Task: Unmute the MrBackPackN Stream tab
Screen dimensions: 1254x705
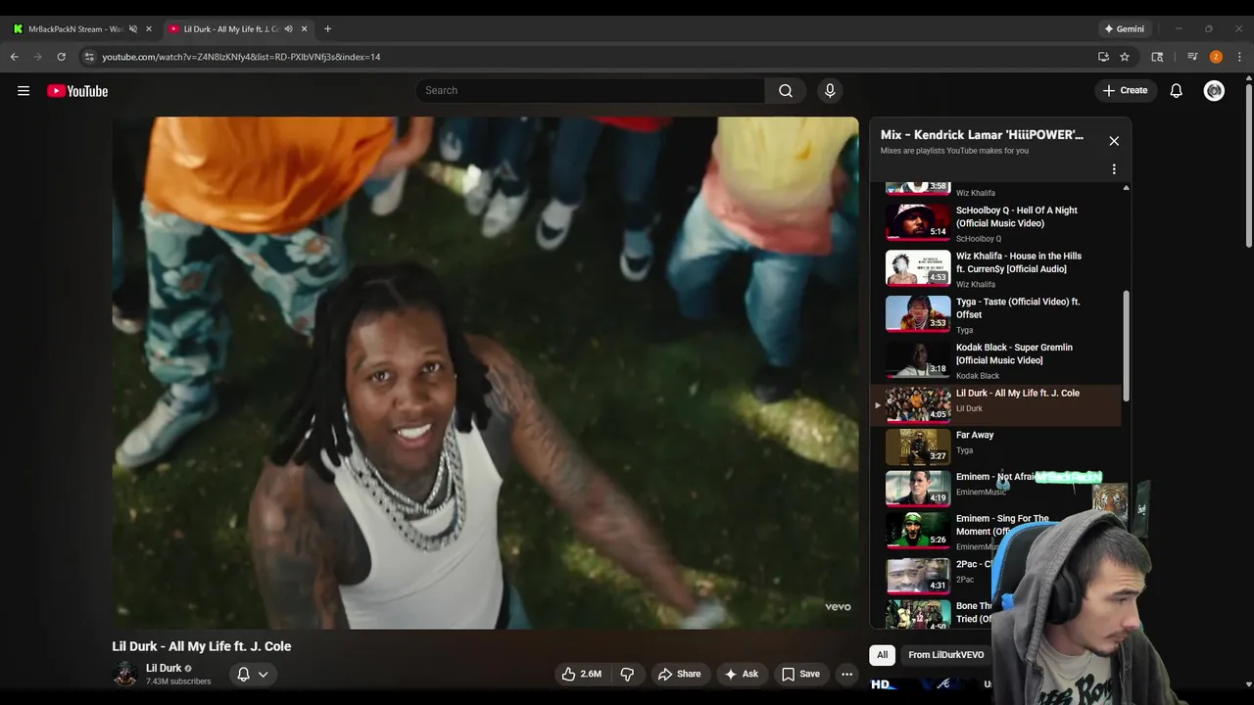Action: click(133, 29)
